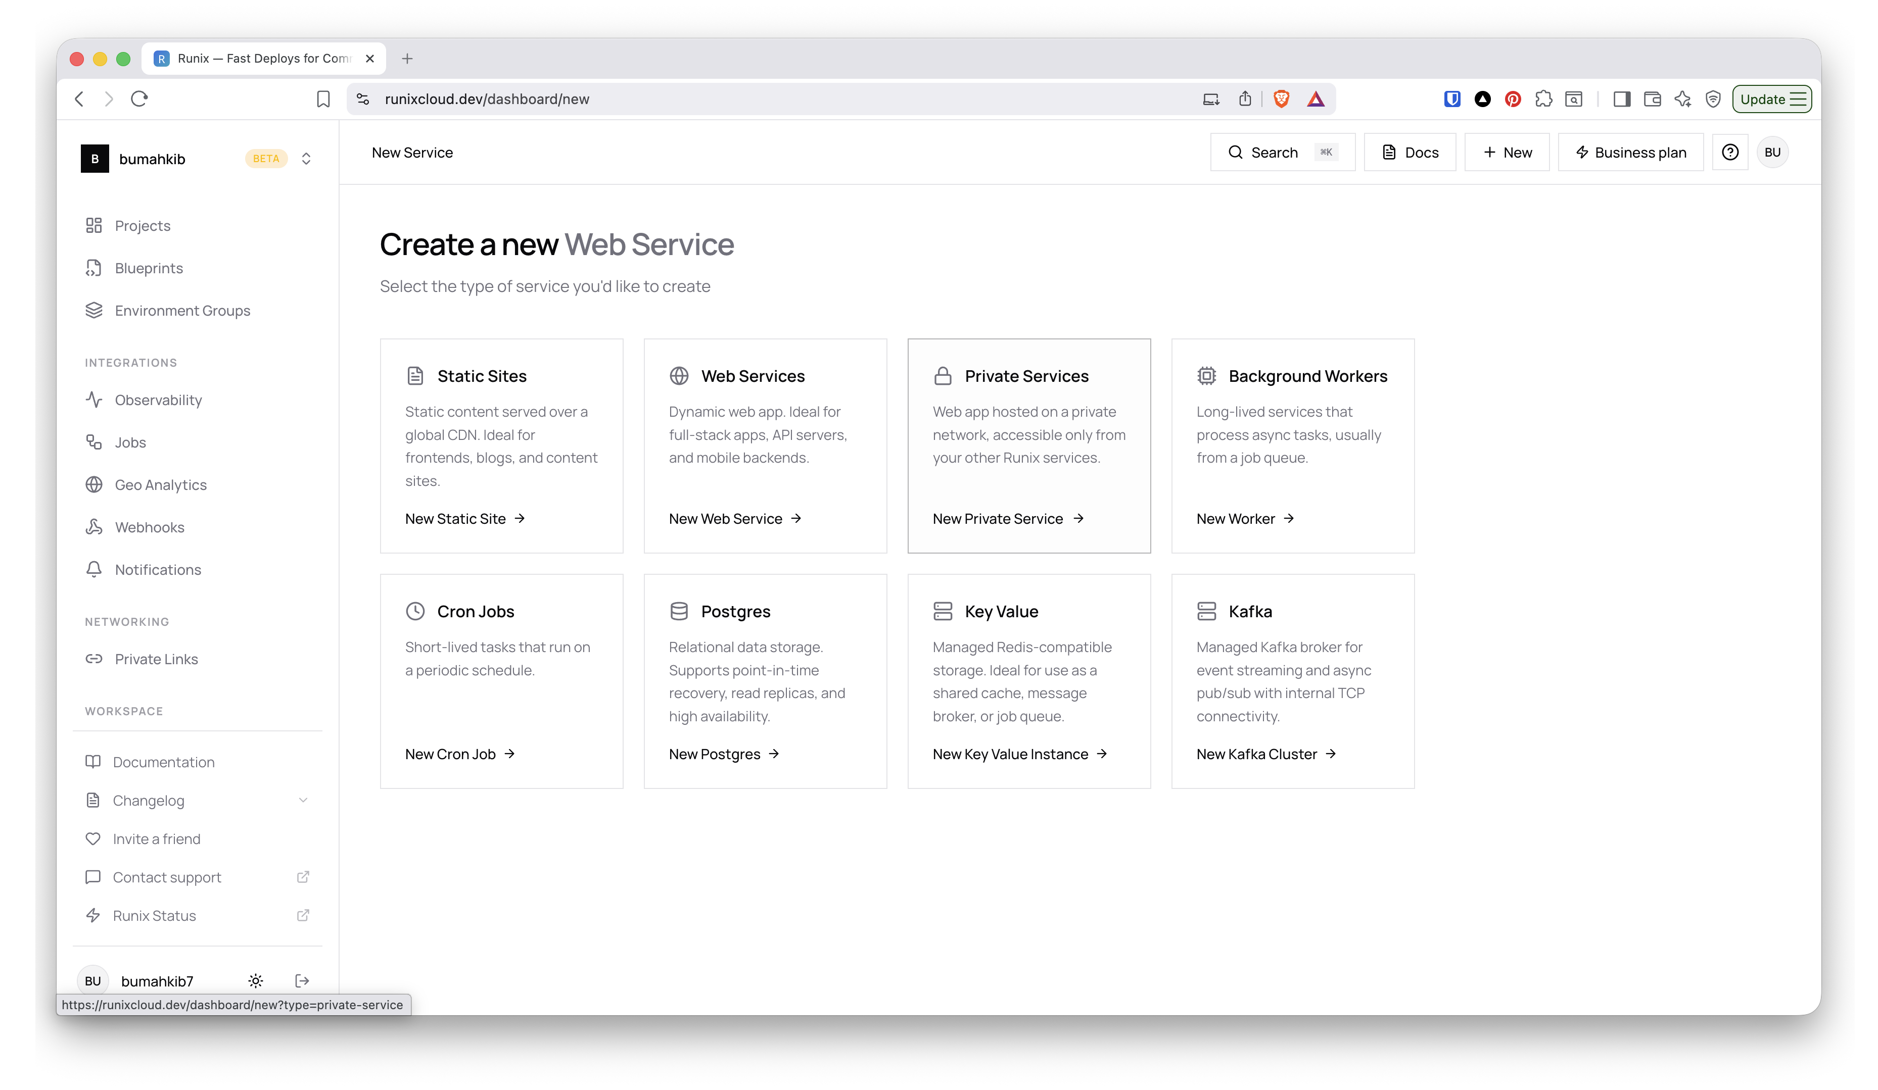Click the log out icon beside bumahkib7

pyautogui.click(x=302, y=980)
